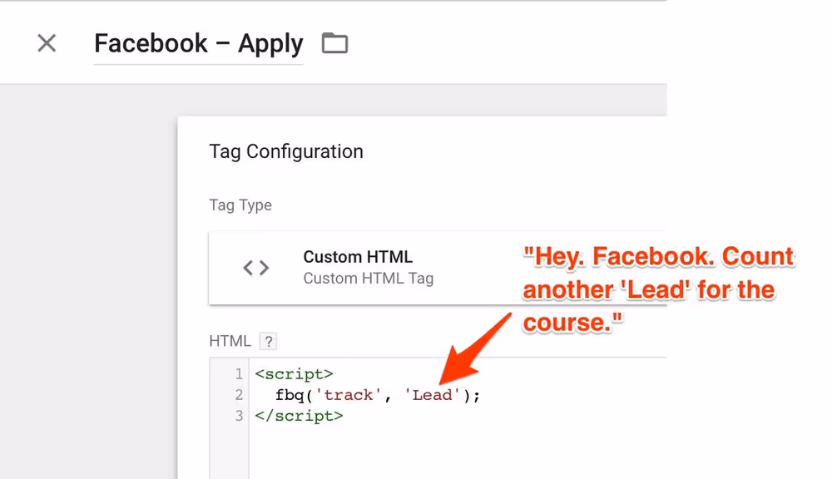Open the HTML help question mark
This screenshot has height=479, width=832.
269,341
